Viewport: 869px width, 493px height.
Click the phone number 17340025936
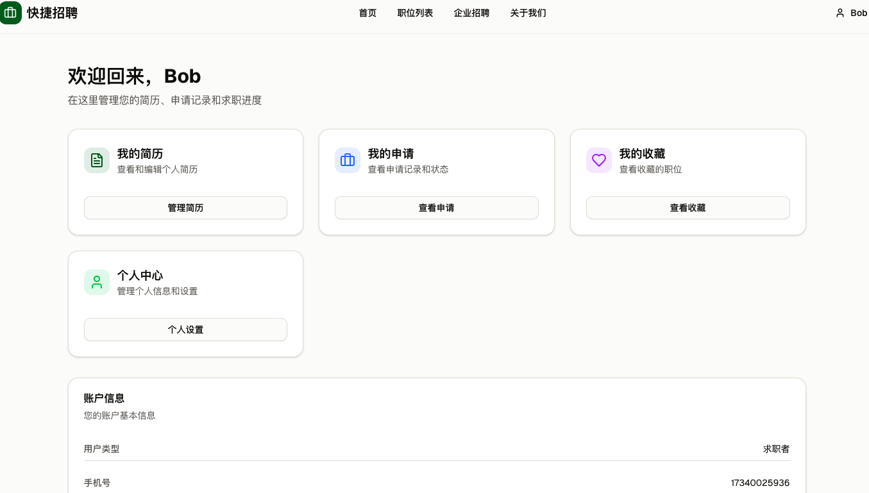pos(760,483)
